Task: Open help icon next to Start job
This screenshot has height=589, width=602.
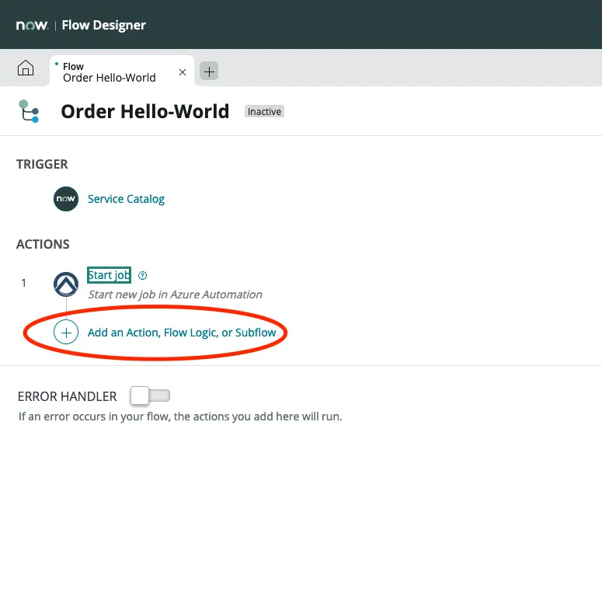Action: pyautogui.click(x=142, y=276)
